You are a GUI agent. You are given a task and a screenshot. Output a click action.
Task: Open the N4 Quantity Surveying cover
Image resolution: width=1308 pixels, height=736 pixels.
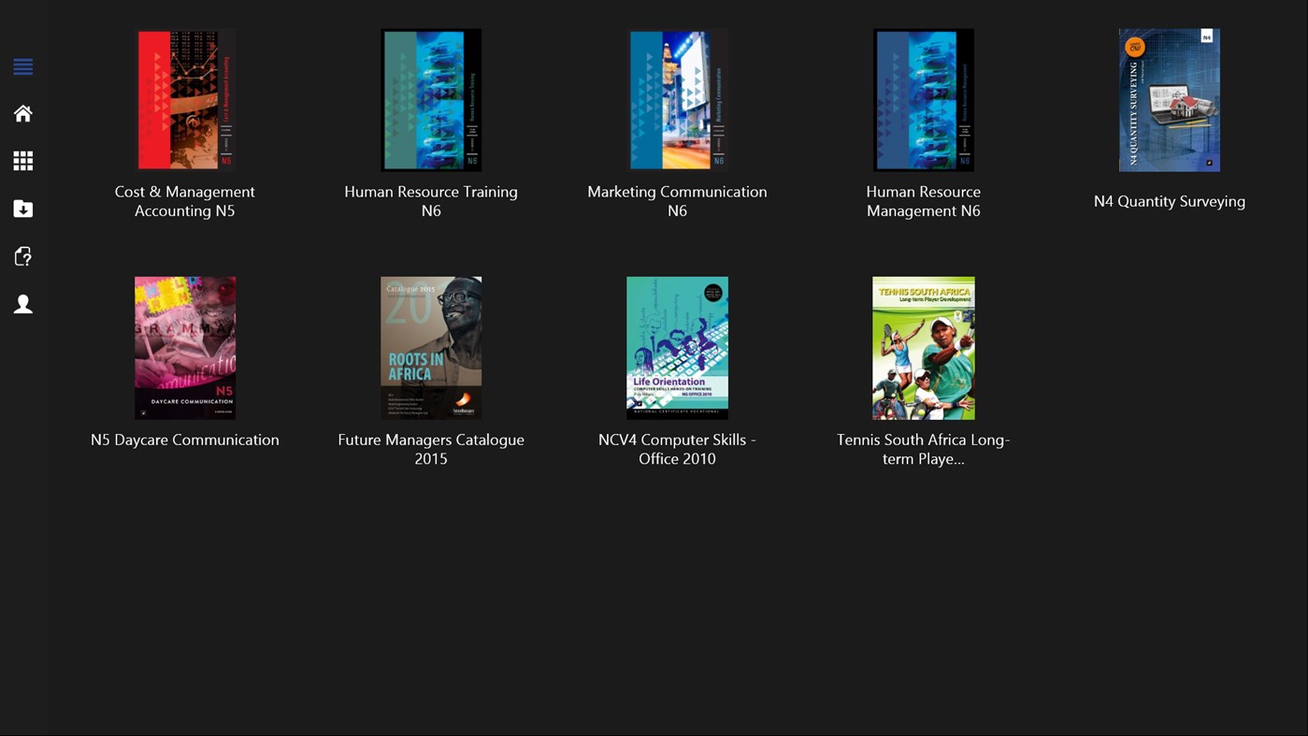tap(1169, 99)
